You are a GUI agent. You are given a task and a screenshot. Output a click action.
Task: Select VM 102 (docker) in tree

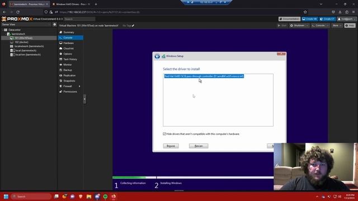pos(29,42)
